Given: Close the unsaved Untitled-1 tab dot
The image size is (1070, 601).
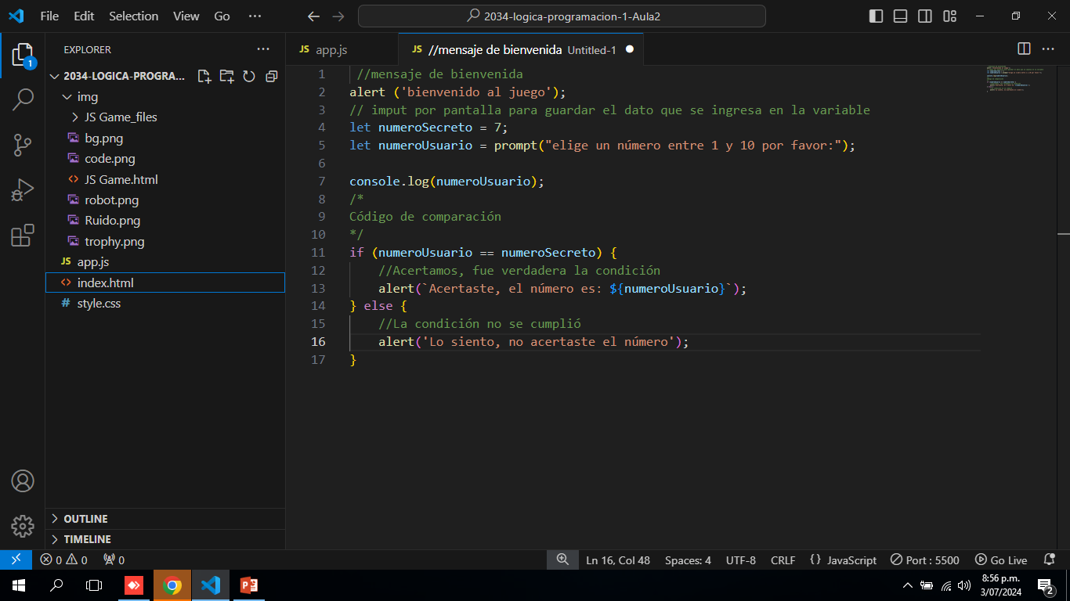Looking at the screenshot, I should click(x=630, y=50).
